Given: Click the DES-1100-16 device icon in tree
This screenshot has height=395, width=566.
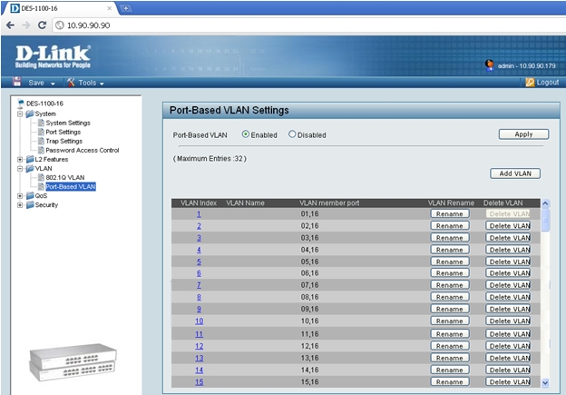Looking at the screenshot, I should pyautogui.click(x=20, y=104).
